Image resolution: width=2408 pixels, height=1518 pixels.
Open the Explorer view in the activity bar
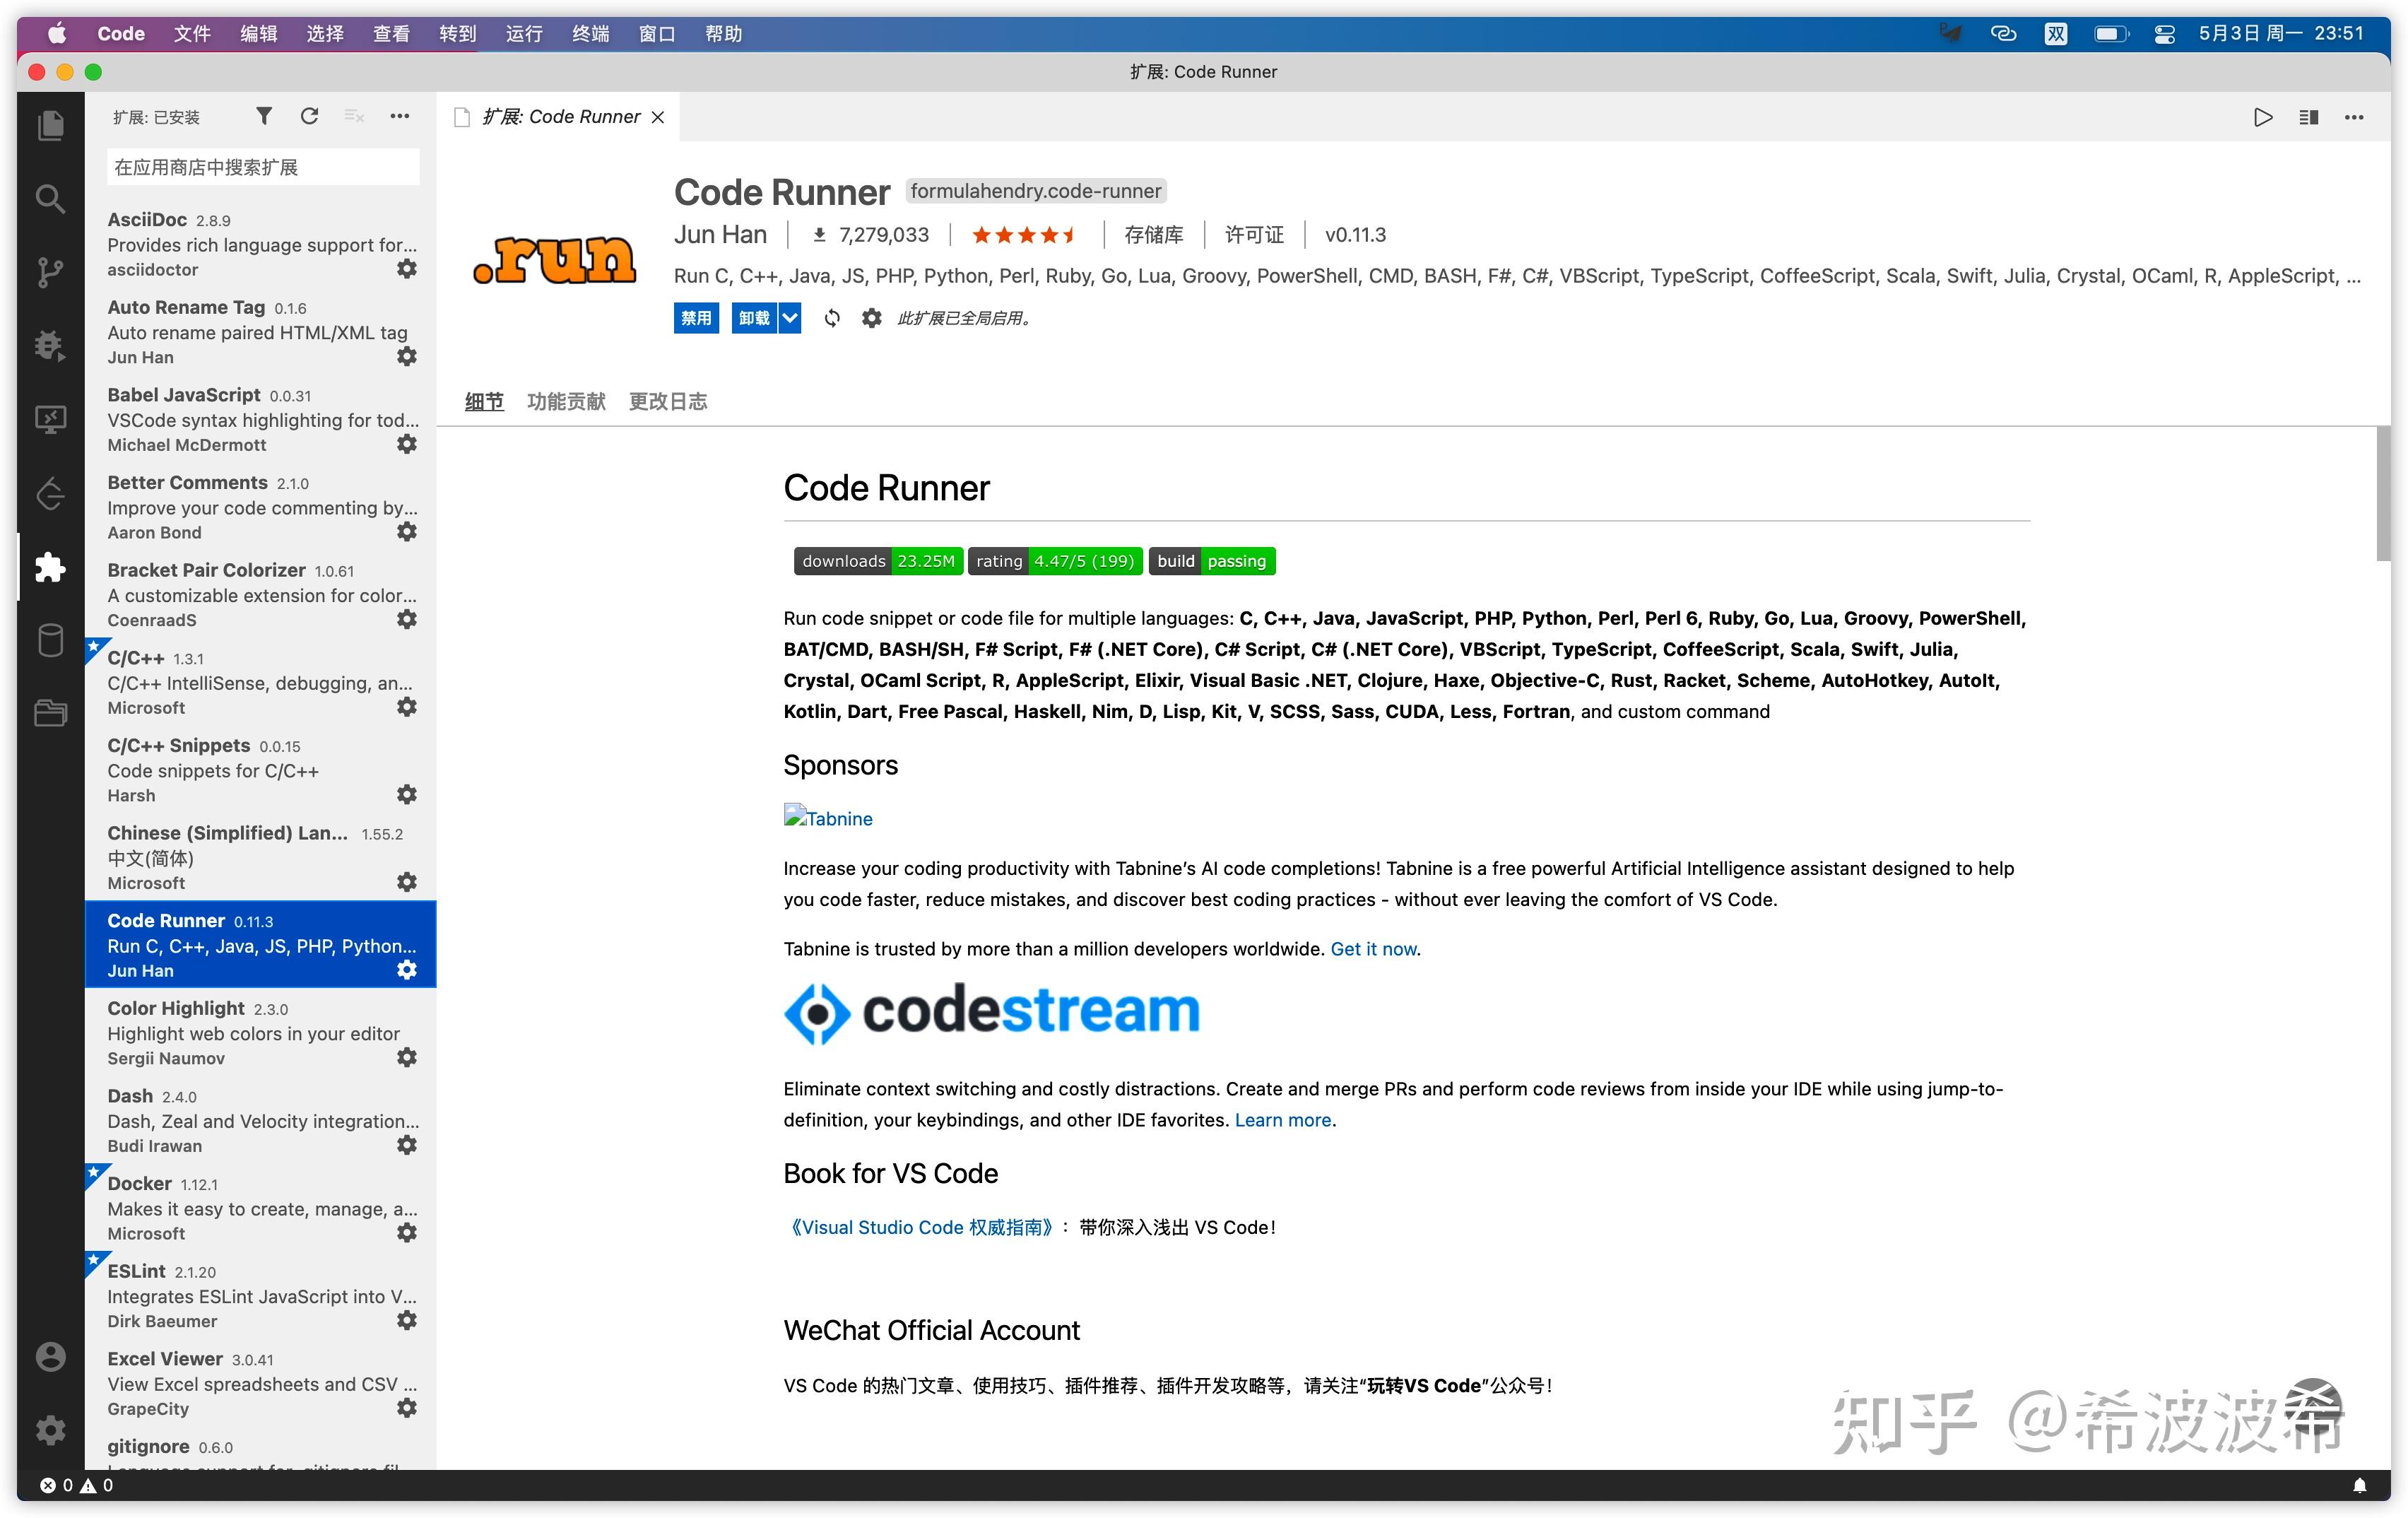(x=50, y=125)
